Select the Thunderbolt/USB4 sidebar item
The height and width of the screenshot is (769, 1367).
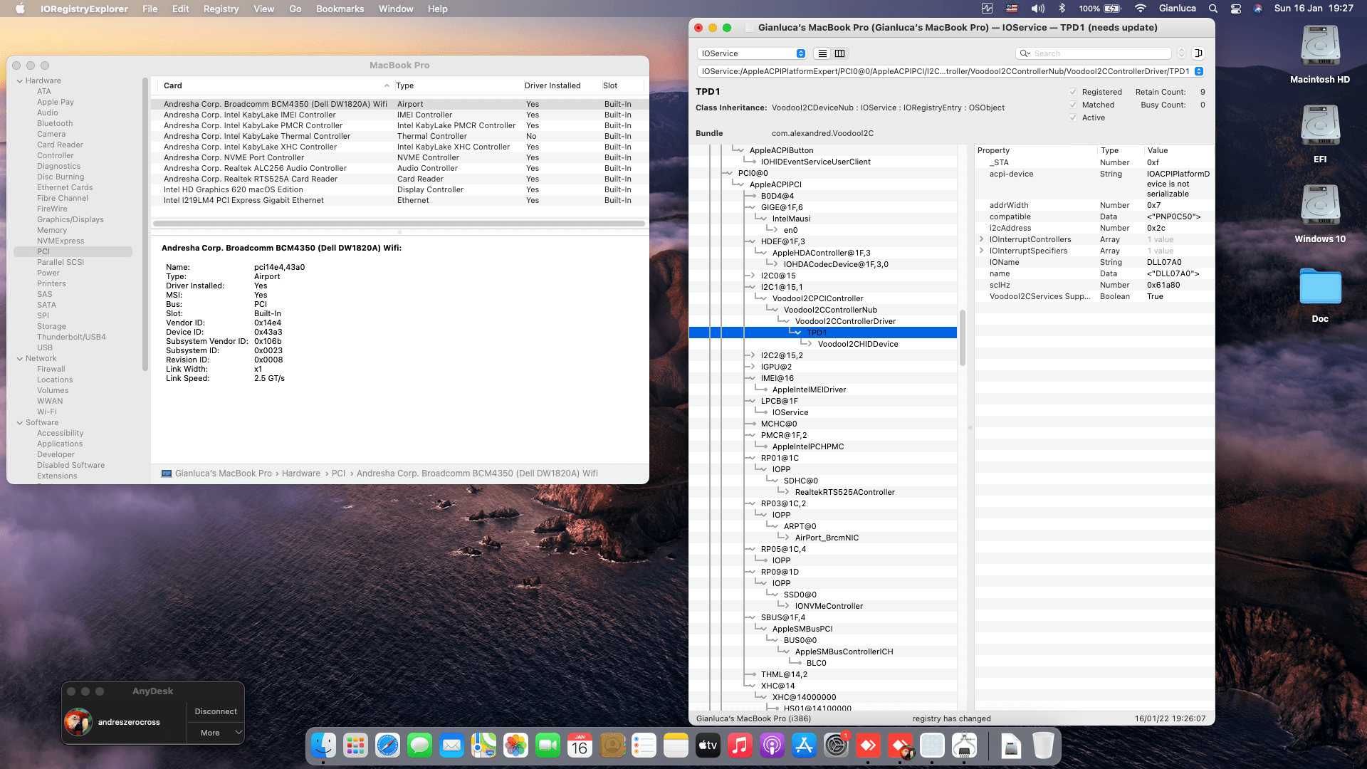71,337
